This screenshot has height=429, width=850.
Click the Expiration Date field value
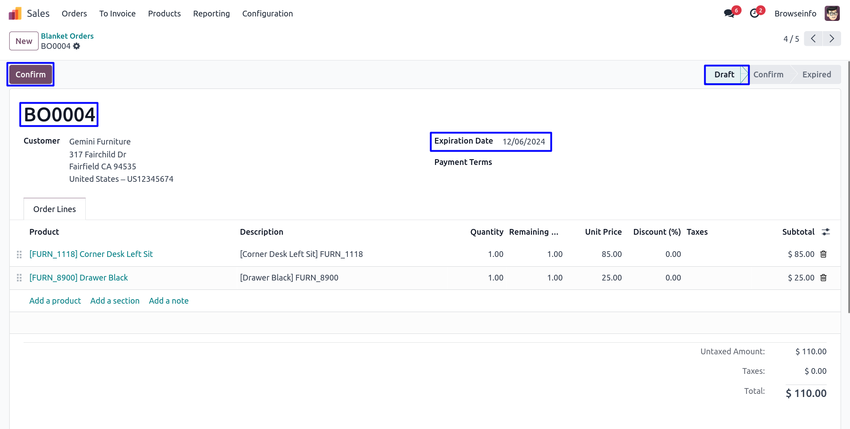coord(523,142)
